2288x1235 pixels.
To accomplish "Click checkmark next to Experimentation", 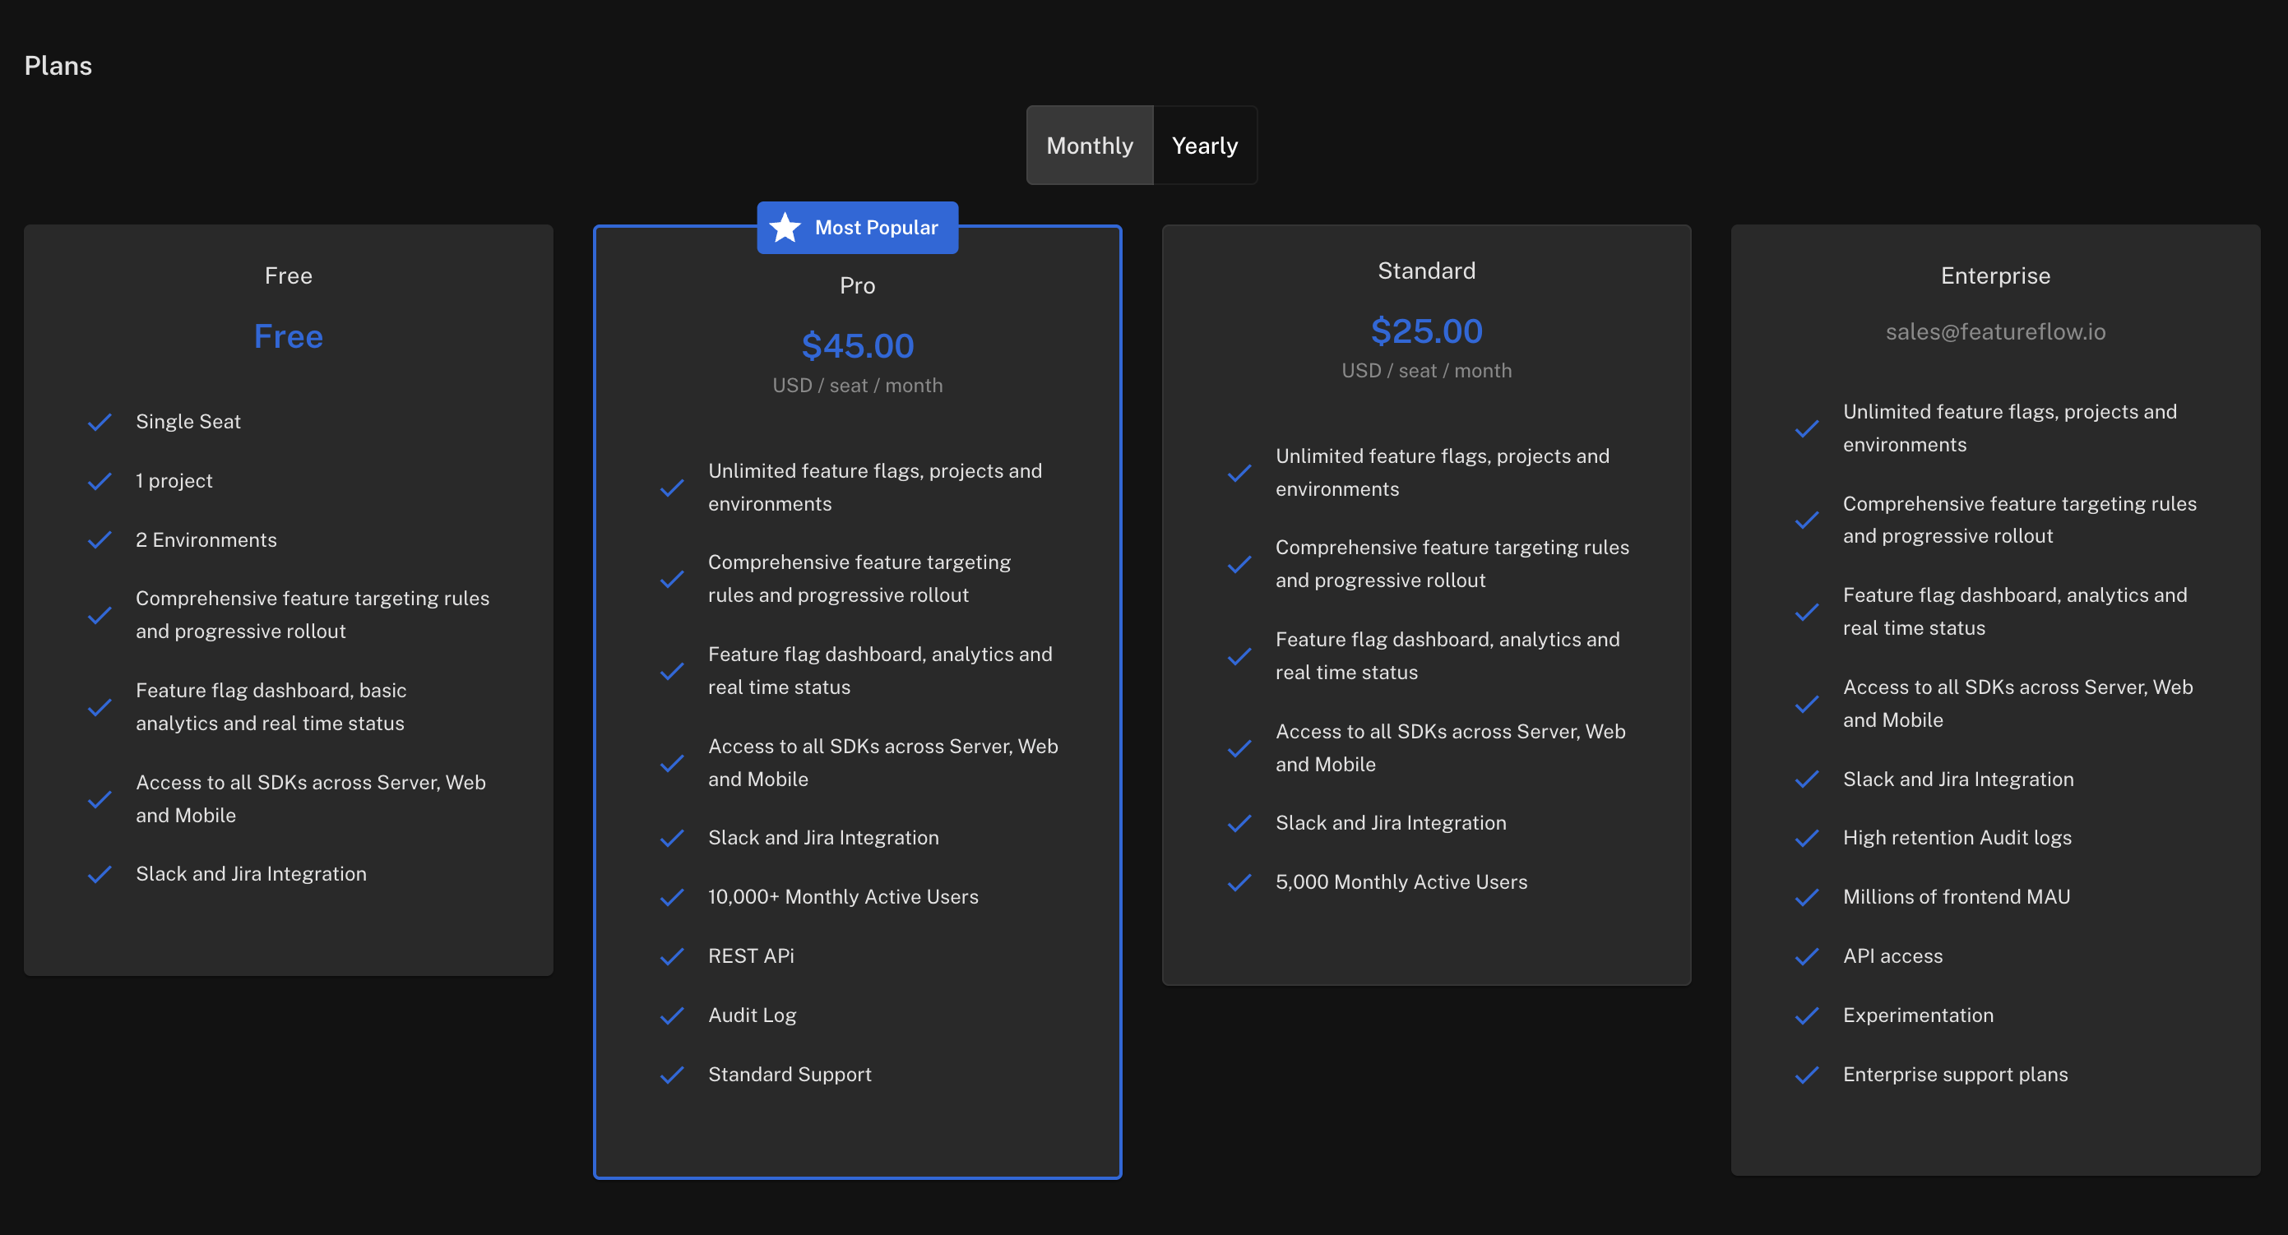I will click(1807, 1015).
